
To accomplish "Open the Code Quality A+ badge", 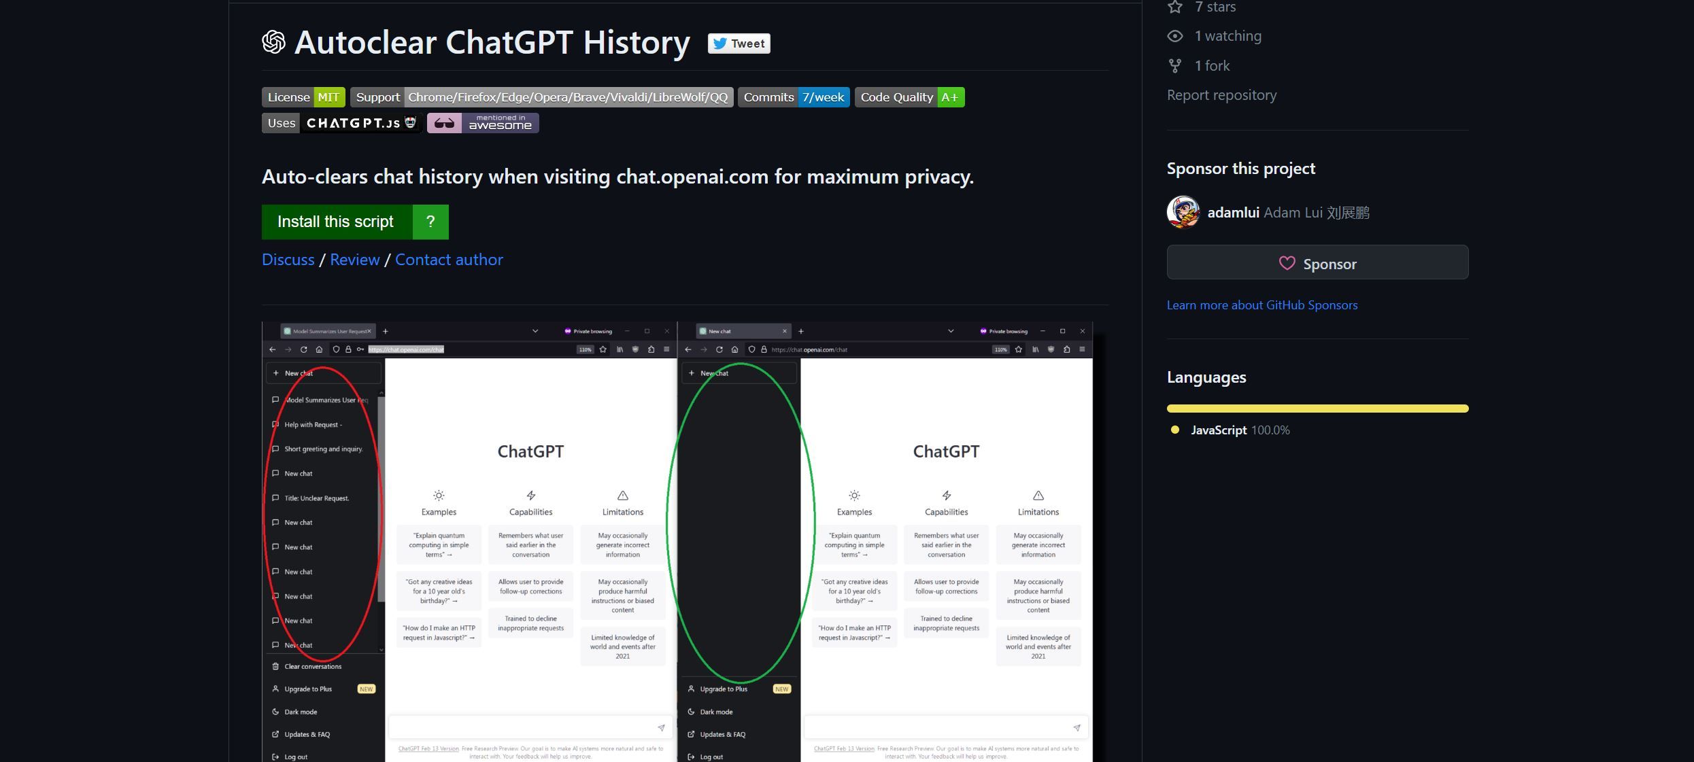I will (x=909, y=97).
